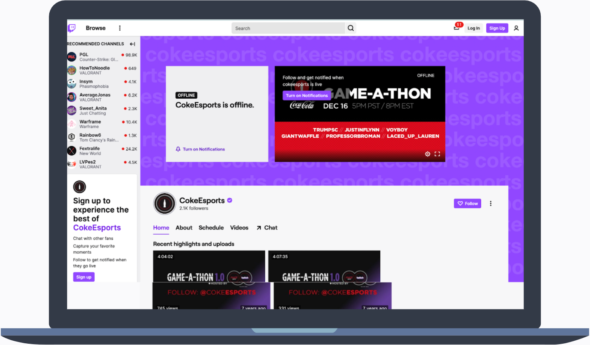
Task: Go to the Browse page
Action: (x=95, y=28)
